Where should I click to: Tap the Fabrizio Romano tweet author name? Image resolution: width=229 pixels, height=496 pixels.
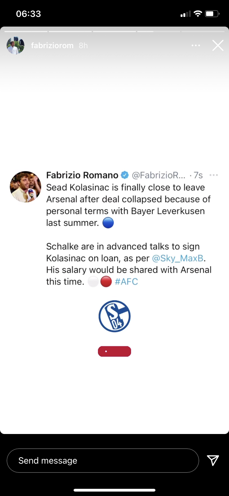[x=82, y=175]
